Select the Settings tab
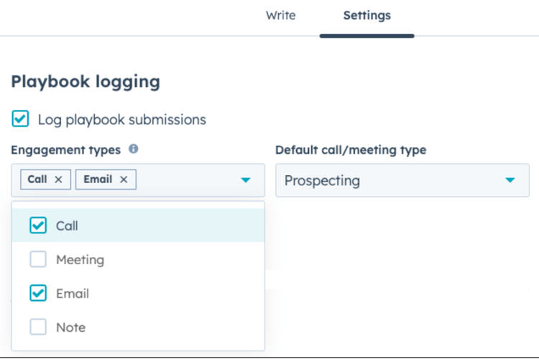The height and width of the screenshot is (359, 539). [367, 15]
